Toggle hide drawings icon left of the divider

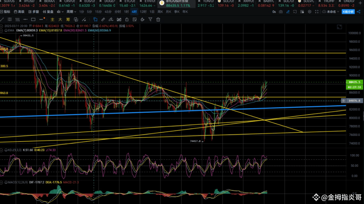[84, 20]
